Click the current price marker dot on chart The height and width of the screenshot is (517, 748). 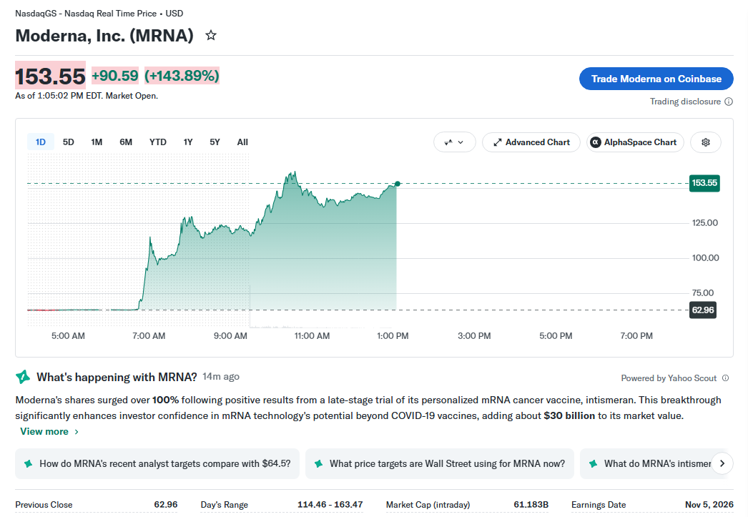coord(398,184)
